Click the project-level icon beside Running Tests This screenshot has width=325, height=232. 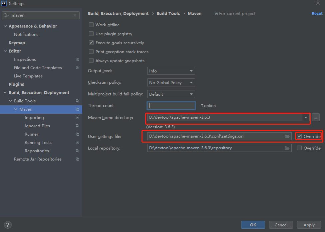[77, 142]
